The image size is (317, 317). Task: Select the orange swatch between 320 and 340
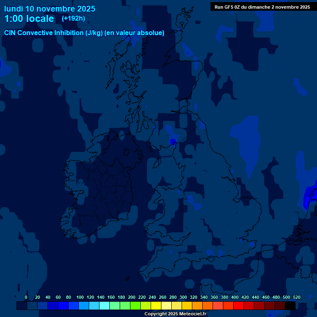click(197, 305)
